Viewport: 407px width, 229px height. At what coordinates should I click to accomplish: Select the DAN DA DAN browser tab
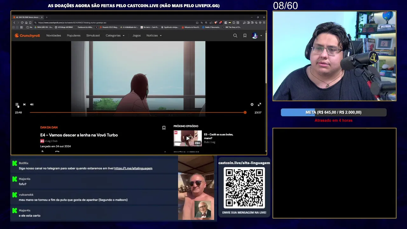pos(28,17)
